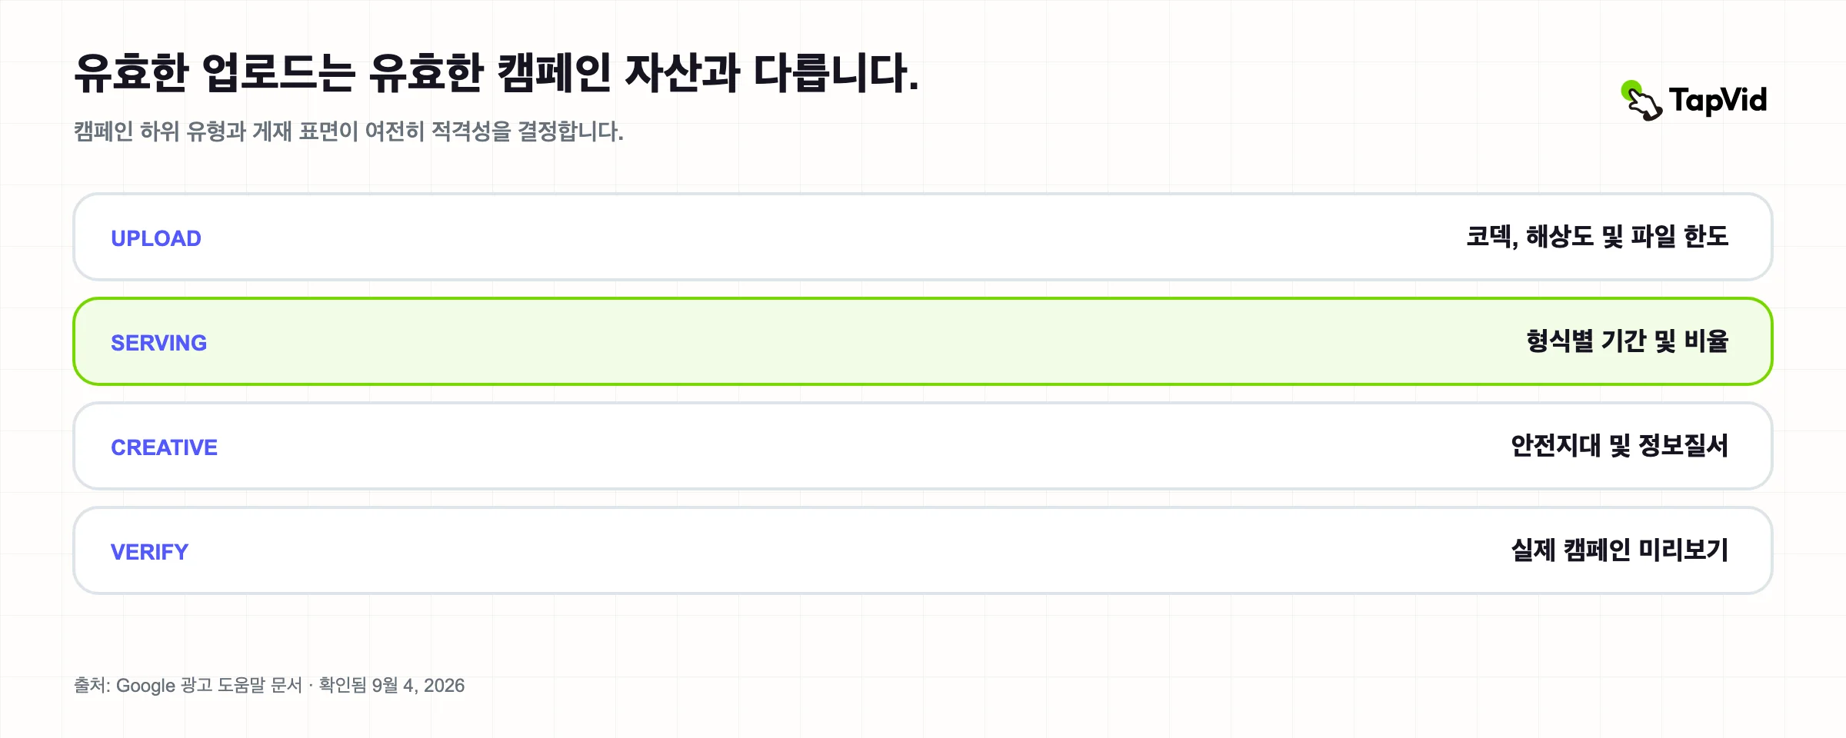Click the VERIFY label text

149,552
